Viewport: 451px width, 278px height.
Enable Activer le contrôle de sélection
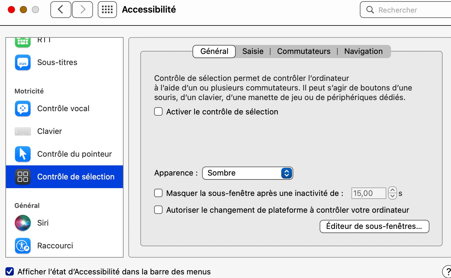point(158,112)
